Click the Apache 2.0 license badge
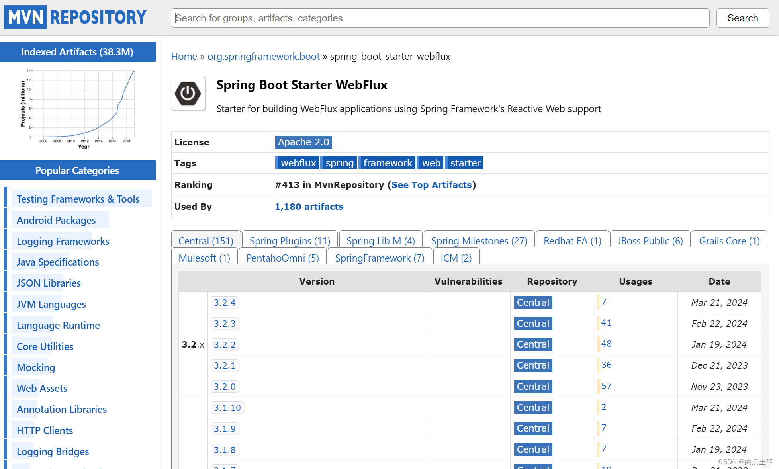 (x=303, y=142)
